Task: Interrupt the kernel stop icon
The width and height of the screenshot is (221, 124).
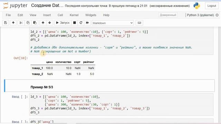Action: pyautogui.click(x=75, y=23)
